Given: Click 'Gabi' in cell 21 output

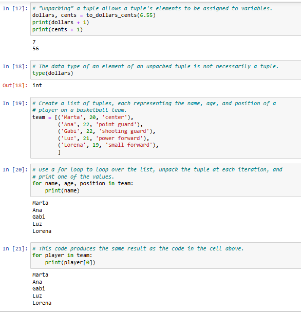Looking at the screenshot, I should click(39, 289).
